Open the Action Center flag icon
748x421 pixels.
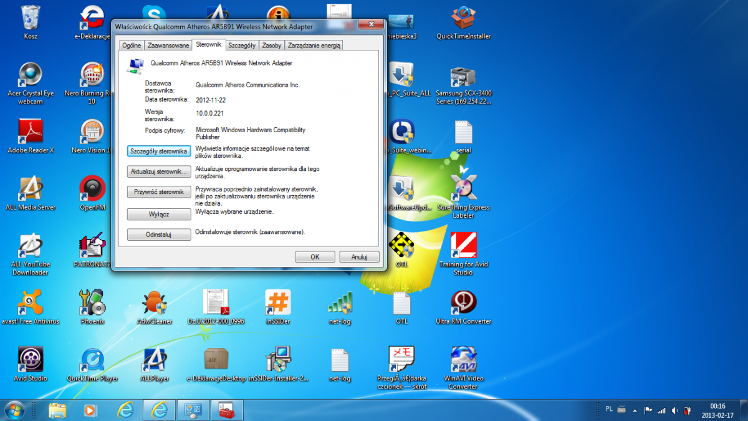pos(648,410)
